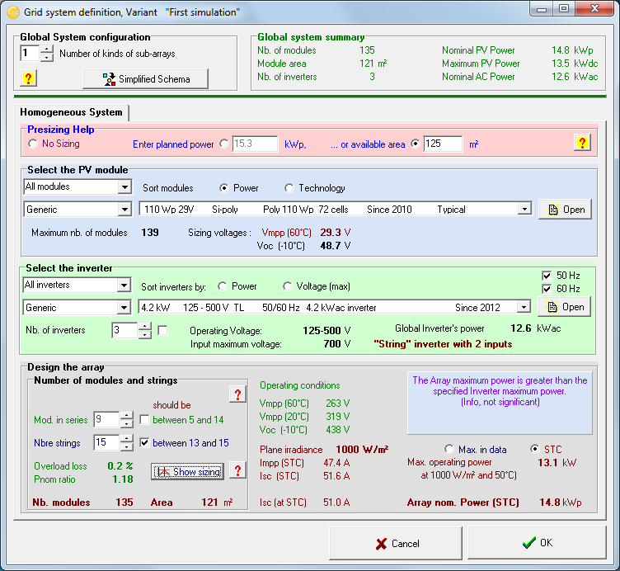
Task: Toggle checkbox next to Nb. of inverters
Action: pyautogui.click(x=162, y=330)
